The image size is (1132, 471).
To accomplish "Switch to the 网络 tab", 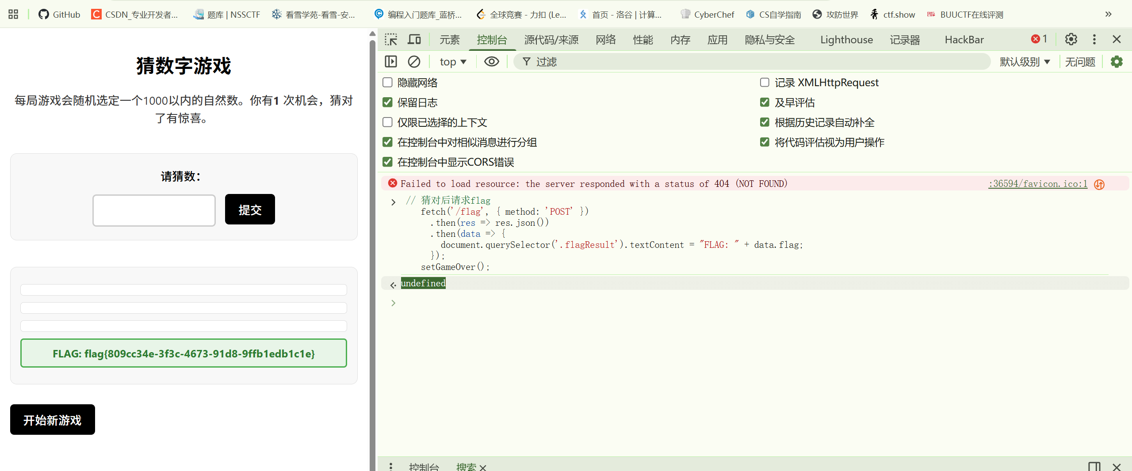I will point(606,40).
